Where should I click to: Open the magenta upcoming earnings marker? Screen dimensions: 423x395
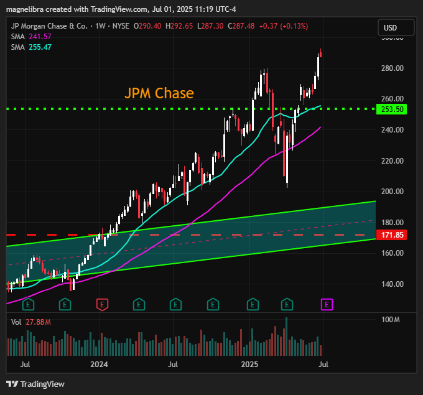pos(327,305)
